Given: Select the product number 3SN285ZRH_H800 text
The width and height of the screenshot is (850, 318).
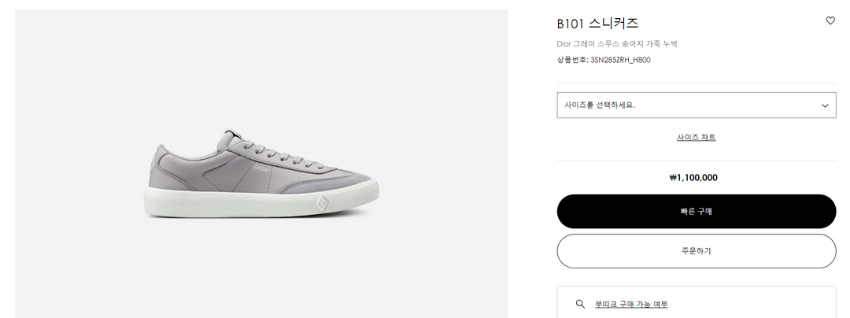Looking at the screenshot, I should [620, 60].
